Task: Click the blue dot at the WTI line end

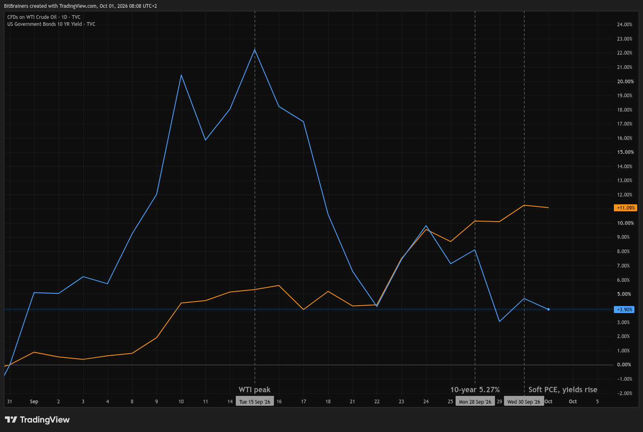Action: (548, 309)
